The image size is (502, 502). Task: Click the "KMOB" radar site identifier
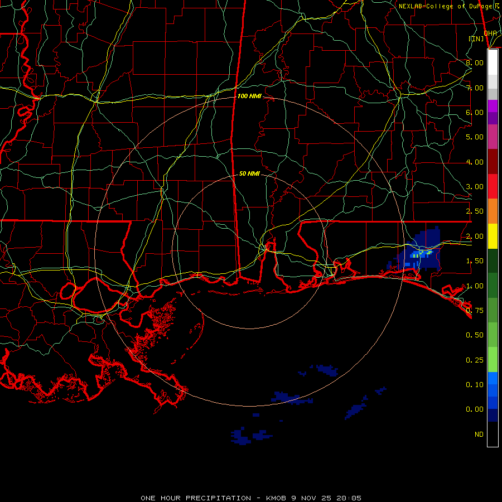point(276,498)
